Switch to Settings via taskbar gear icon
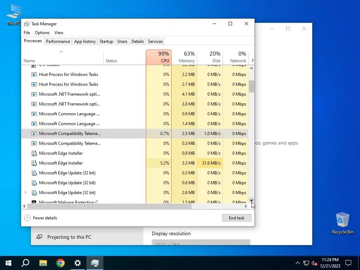Screen dimensions: 360x270 point(78,263)
